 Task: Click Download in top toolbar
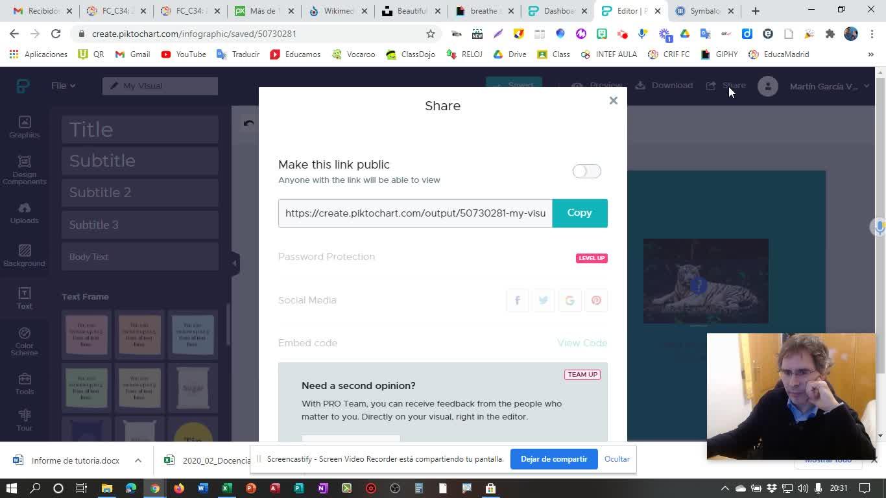pos(664,86)
